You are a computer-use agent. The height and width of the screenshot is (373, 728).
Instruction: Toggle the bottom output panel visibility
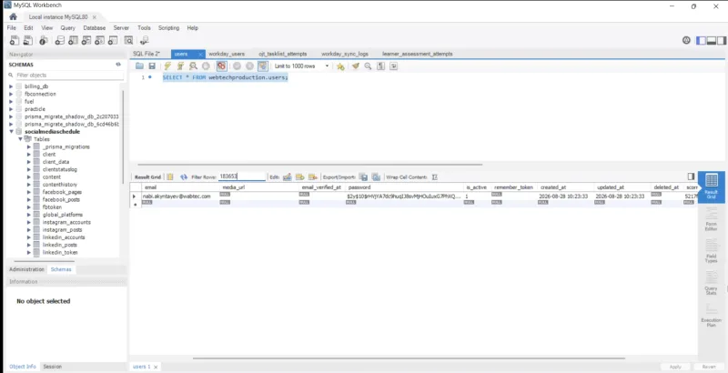(x=712, y=41)
